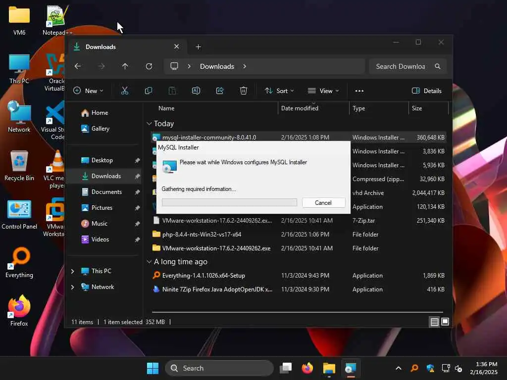
Task: Open the See more ellipsis menu
Action: pos(359,91)
